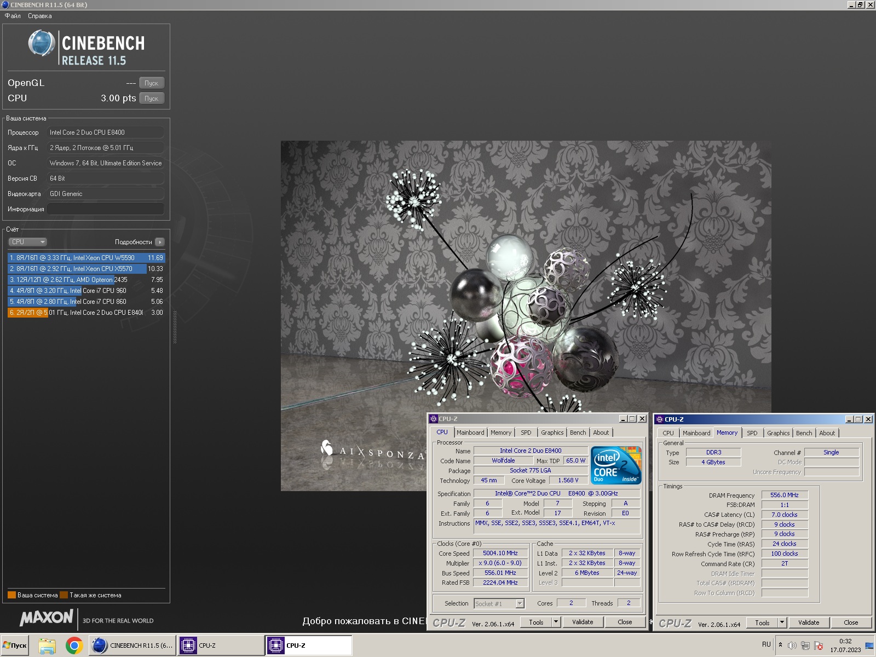This screenshot has height=657, width=876.
Task: Open the Файл menu
Action: [13, 16]
